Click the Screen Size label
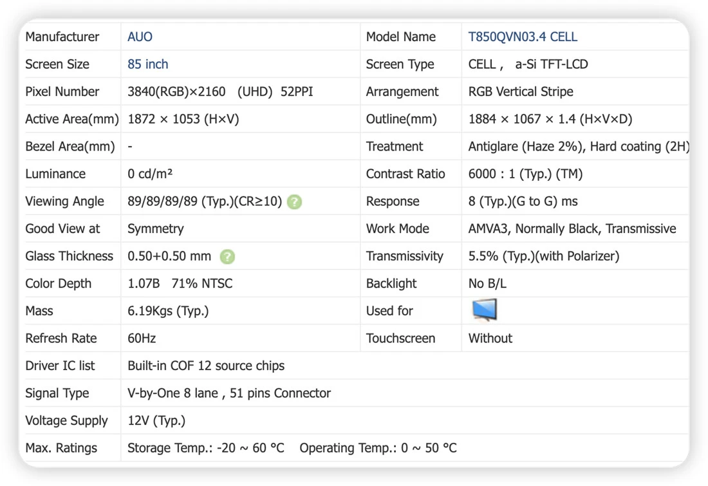 pyautogui.click(x=57, y=64)
